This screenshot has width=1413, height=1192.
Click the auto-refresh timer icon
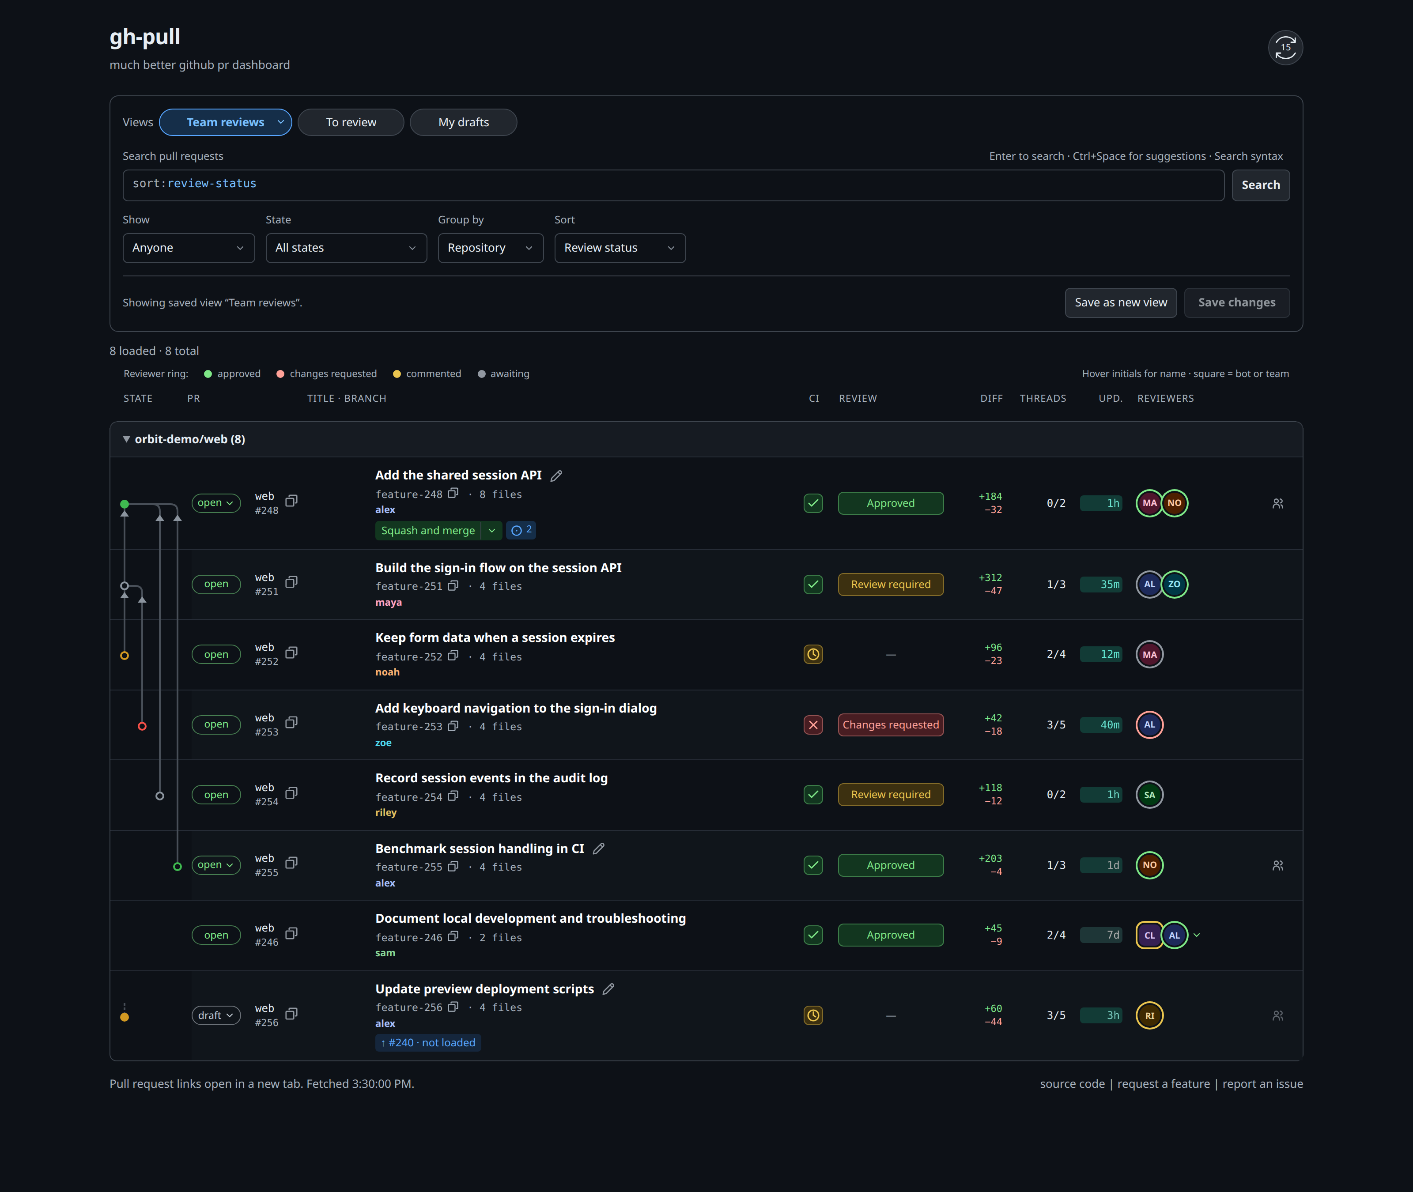1285,48
